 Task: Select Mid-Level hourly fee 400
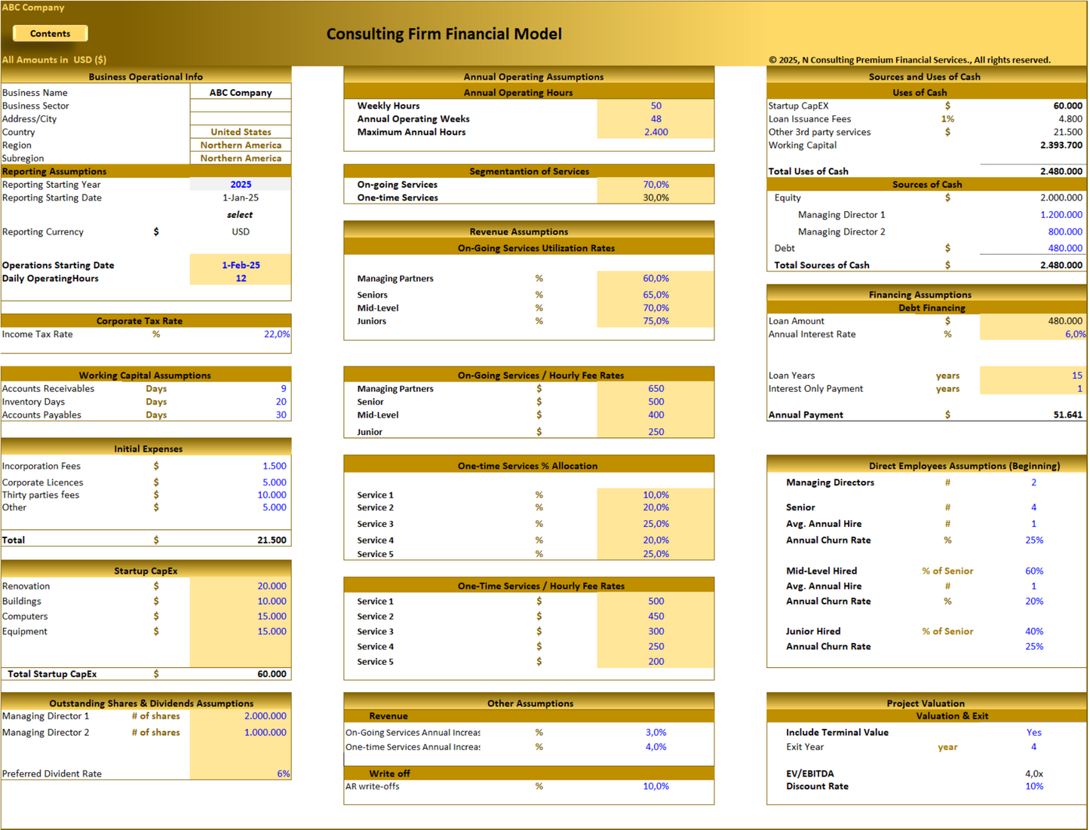click(x=656, y=415)
